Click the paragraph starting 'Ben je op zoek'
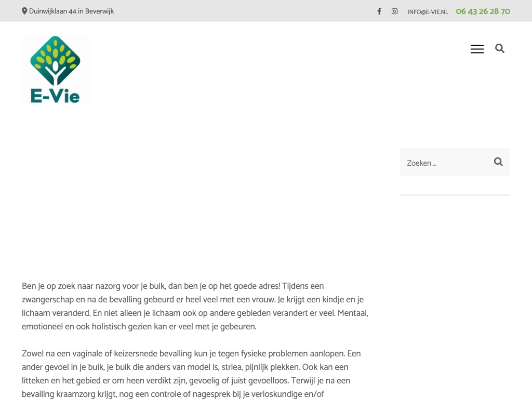 pos(195,307)
